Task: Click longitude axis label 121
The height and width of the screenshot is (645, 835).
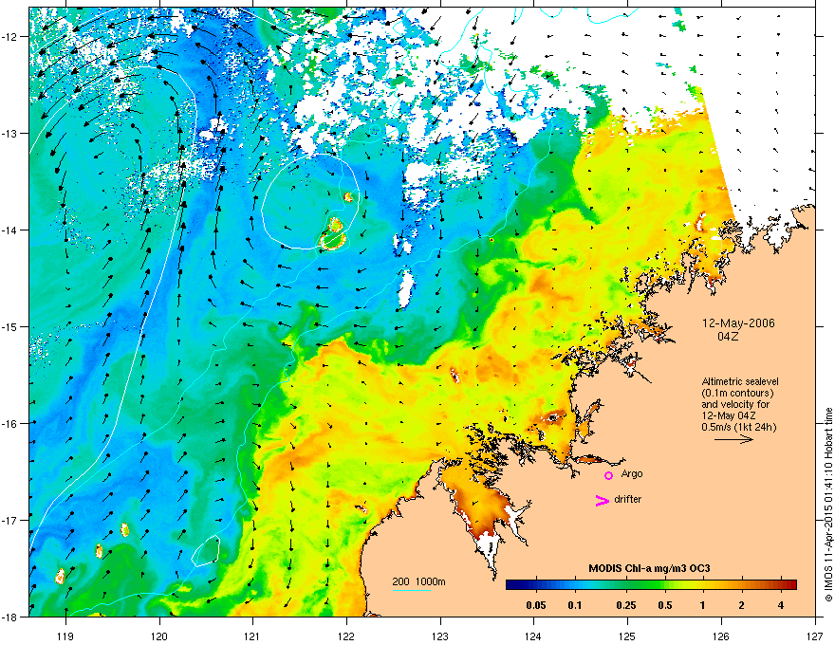Action: click(x=252, y=636)
